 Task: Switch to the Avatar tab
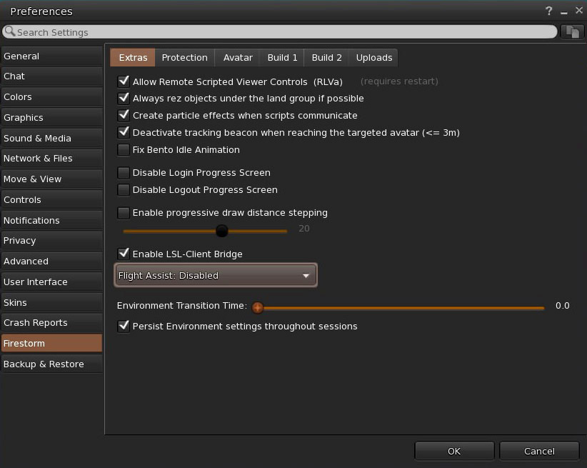pyautogui.click(x=238, y=58)
